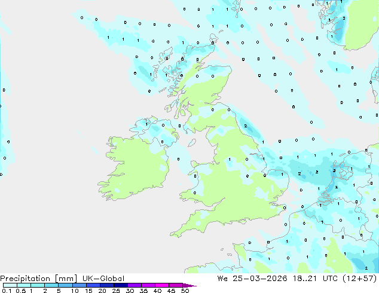Click the 20–25 mm dark blue legend swatch
This screenshot has width=379, height=293.
click(107, 285)
